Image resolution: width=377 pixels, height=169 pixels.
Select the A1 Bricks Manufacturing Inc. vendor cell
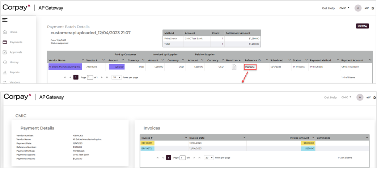click(65, 67)
